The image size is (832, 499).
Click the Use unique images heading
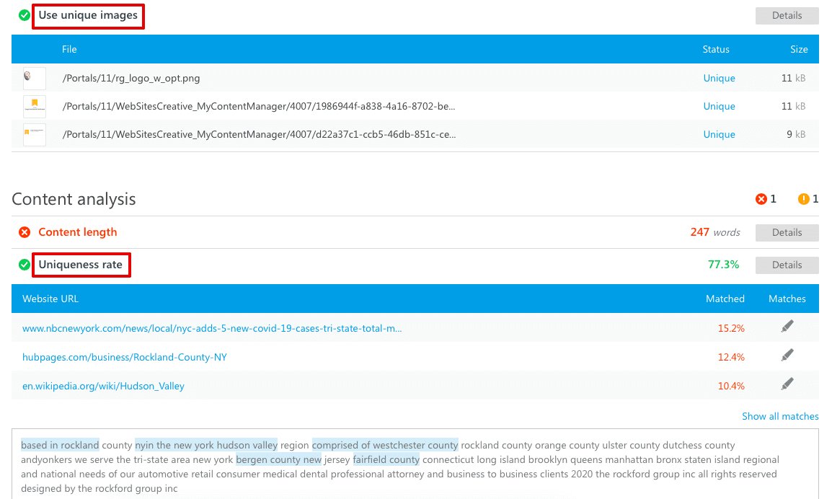click(x=88, y=15)
